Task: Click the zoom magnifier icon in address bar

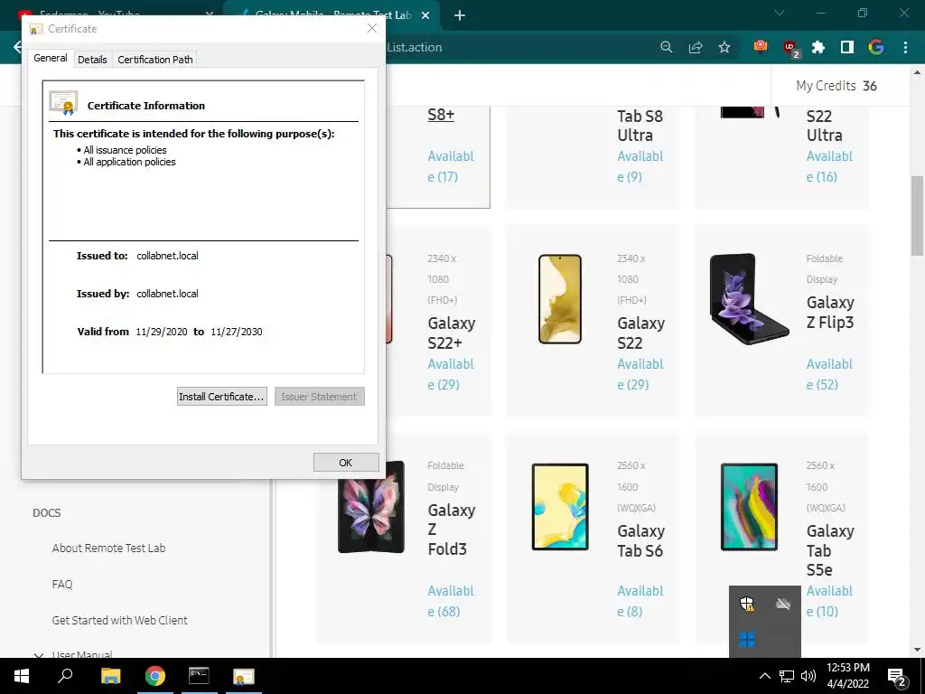Action: pyautogui.click(x=666, y=47)
